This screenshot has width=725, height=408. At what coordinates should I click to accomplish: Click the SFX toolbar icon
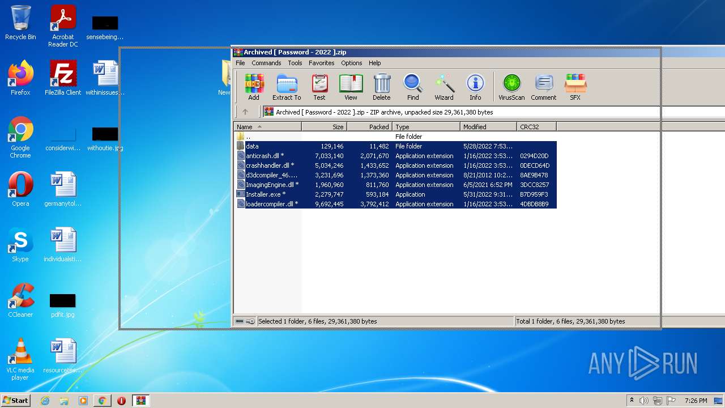click(575, 87)
